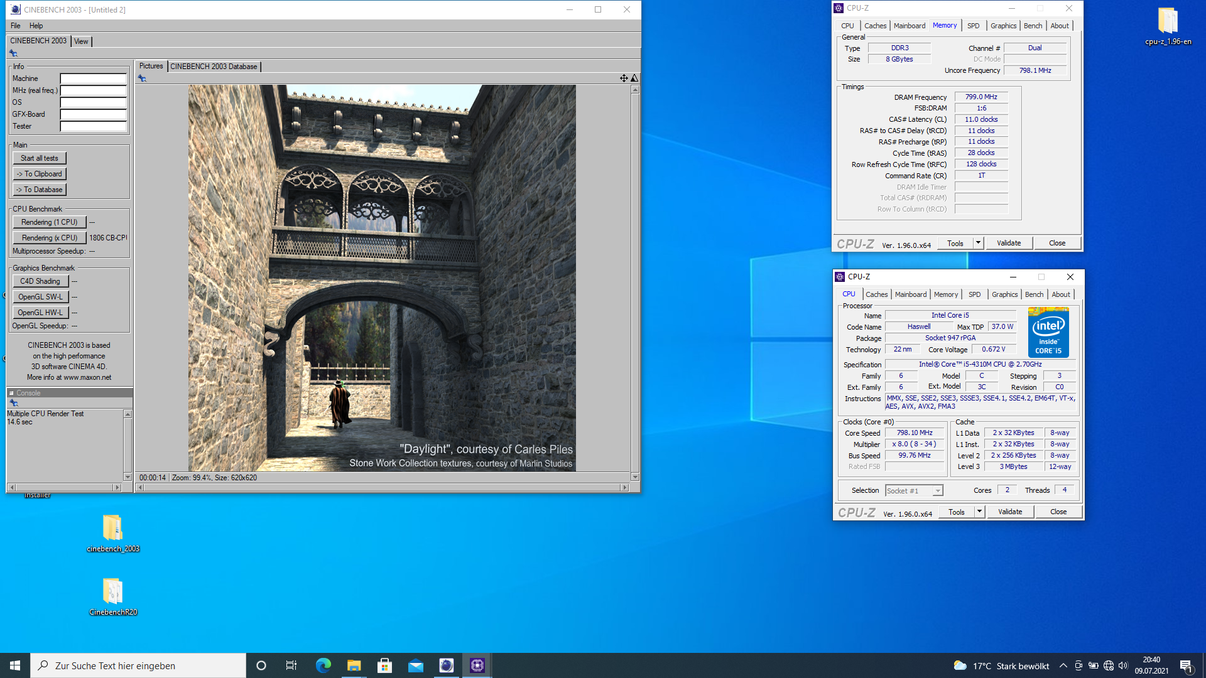Click the pin icon under Pictures tab

click(142, 78)
